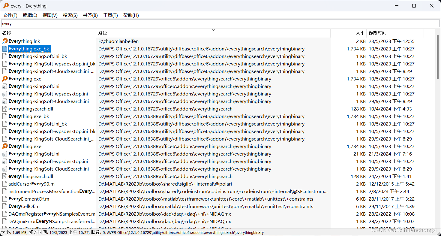Open the 文件(F) menu

(x=10, y=15)
